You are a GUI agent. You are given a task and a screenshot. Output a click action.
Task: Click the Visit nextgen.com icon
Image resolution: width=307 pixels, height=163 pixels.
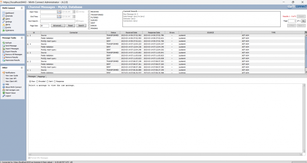(x=4, y=90)
